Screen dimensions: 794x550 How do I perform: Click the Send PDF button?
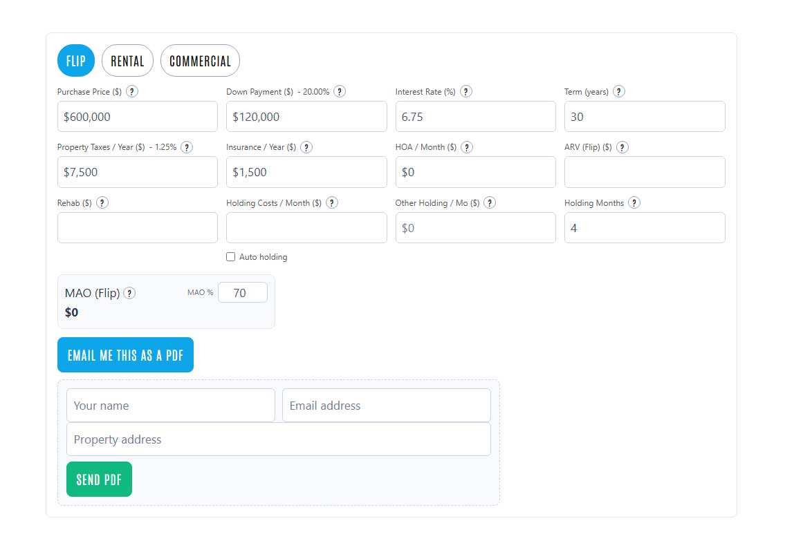point(99,480)
